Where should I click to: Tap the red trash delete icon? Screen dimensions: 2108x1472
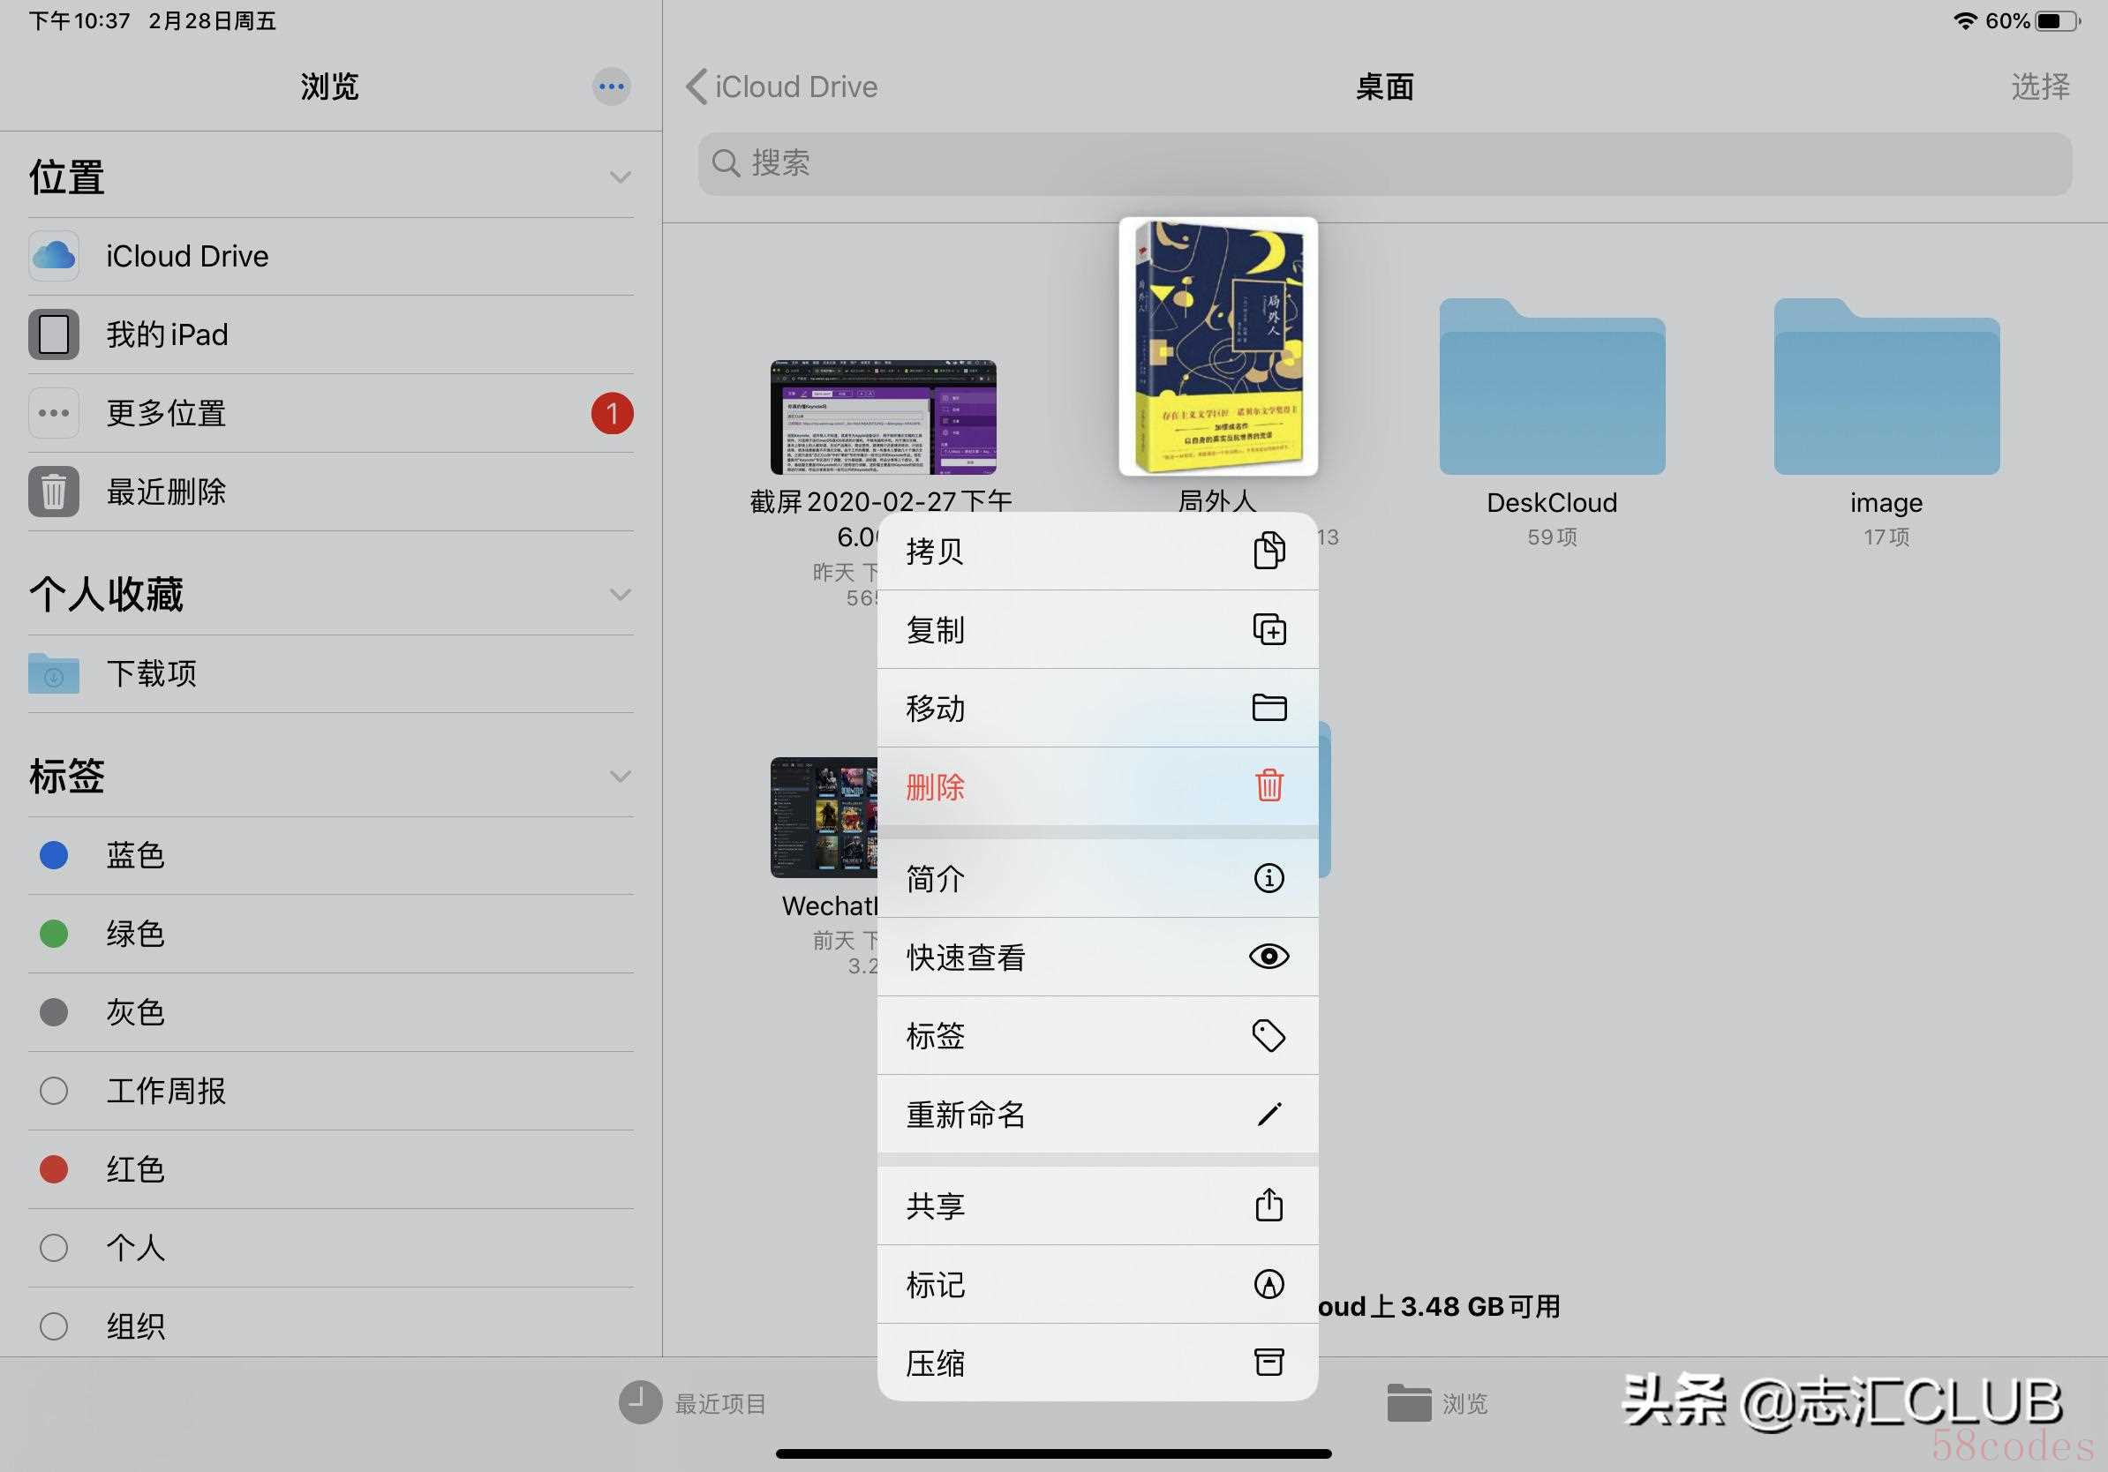tap(1269, 785)
